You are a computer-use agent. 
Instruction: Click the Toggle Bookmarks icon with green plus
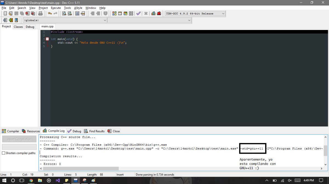[x=11, y=20]
